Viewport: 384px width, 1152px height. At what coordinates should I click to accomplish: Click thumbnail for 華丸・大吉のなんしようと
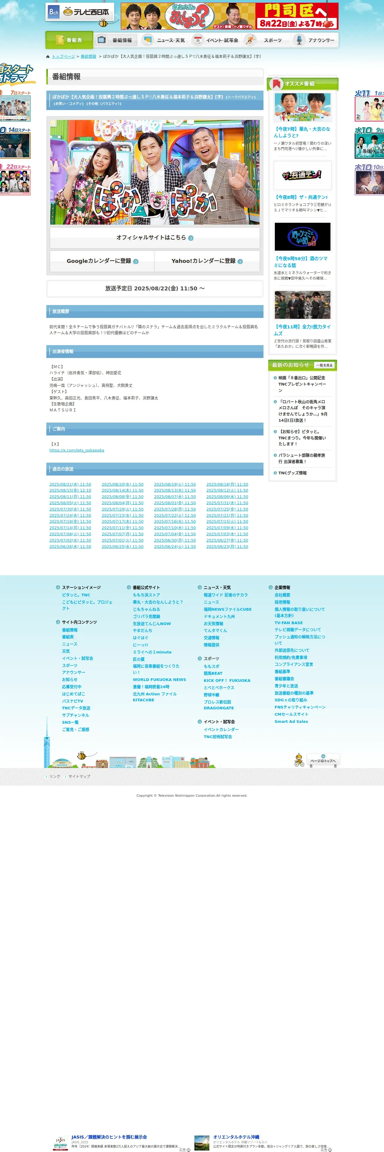[x=303, y=107]
